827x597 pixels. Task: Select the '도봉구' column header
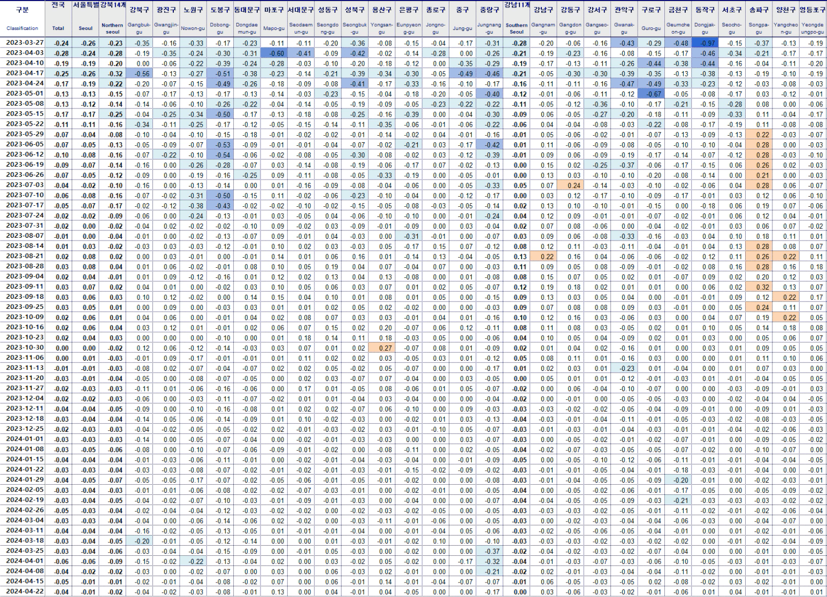[220, 10]
